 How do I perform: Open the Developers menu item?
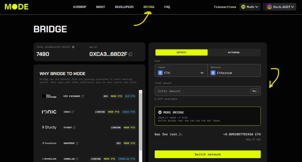tap(124, 7)
